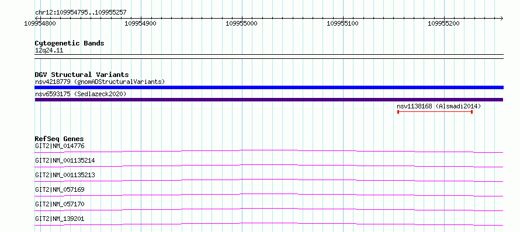
Task: Click ruler position 109954800
Action: 40,23
